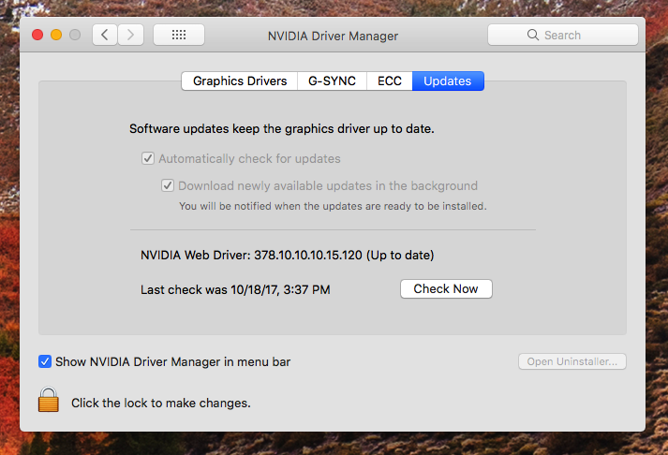Click the Check Now button
668x455 pixels.
[446, 289]
